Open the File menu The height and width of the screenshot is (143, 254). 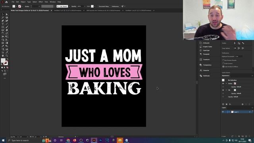tap(13, 2)
